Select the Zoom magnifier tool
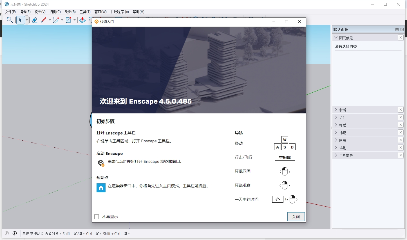407x240 pixels. (10, 20)
